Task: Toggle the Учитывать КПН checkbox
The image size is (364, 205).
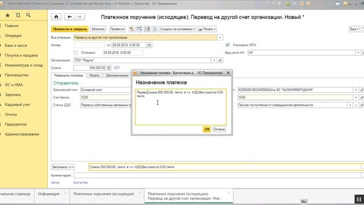Action: click(227, 45)
